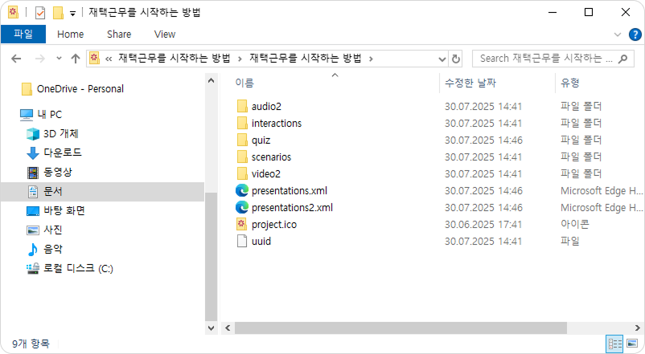Click horizontal scrollbar left arrow
This screenshot has width=645, height=354.
coord(228,328)
